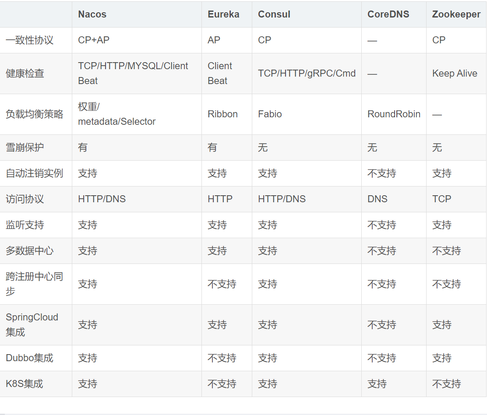
Task: Select the TCP/HTTP/gRPC/Cmd cell
Action: pos(307,74)
